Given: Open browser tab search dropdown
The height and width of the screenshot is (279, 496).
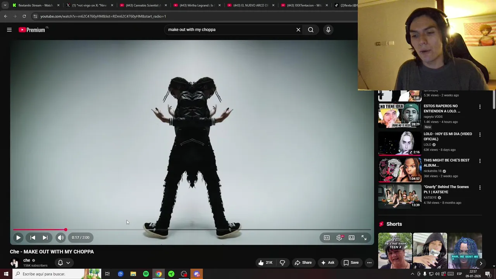Looking at the screenshot, I should pos(5,5).
